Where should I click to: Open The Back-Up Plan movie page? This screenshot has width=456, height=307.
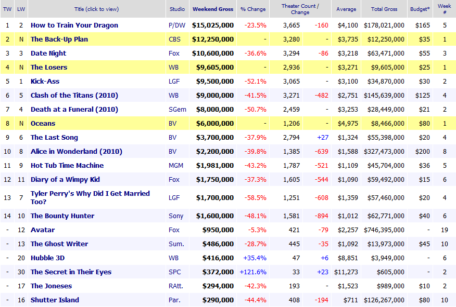tap(59, 39)
